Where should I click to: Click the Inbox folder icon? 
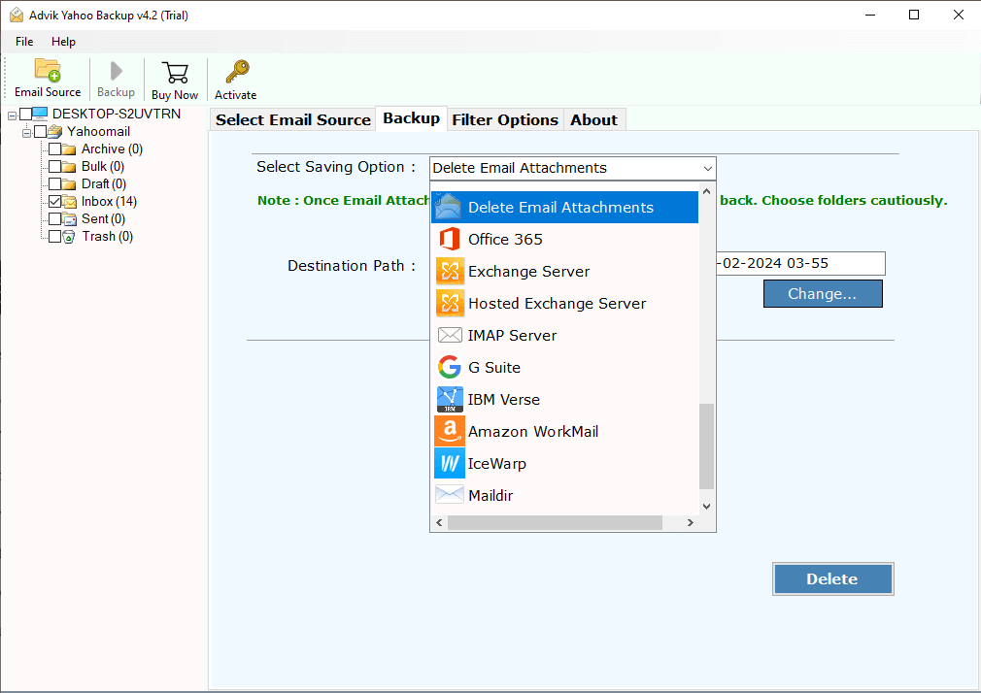click(x=69, y=201)
